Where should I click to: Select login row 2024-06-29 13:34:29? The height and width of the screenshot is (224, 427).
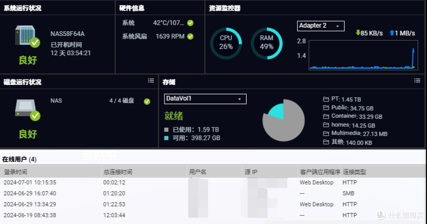tap(213, 204)
